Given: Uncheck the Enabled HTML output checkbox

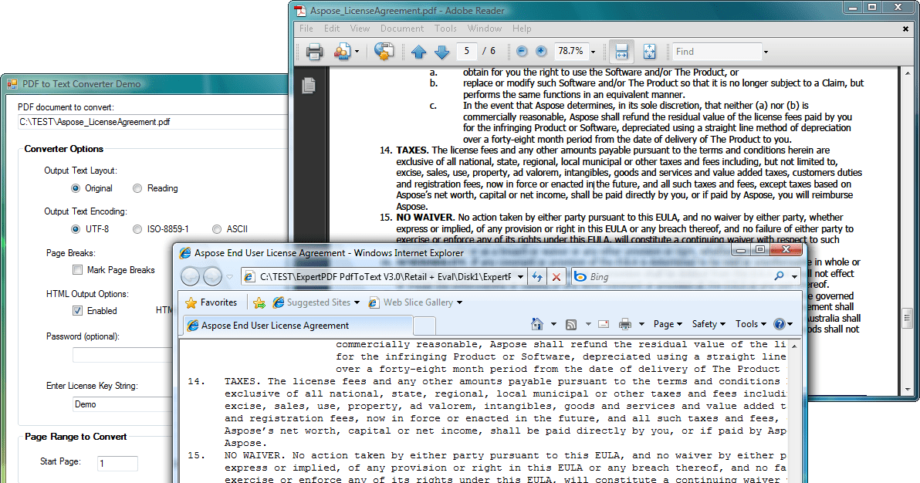Looking at the screenshot, I should coord(77,310).
